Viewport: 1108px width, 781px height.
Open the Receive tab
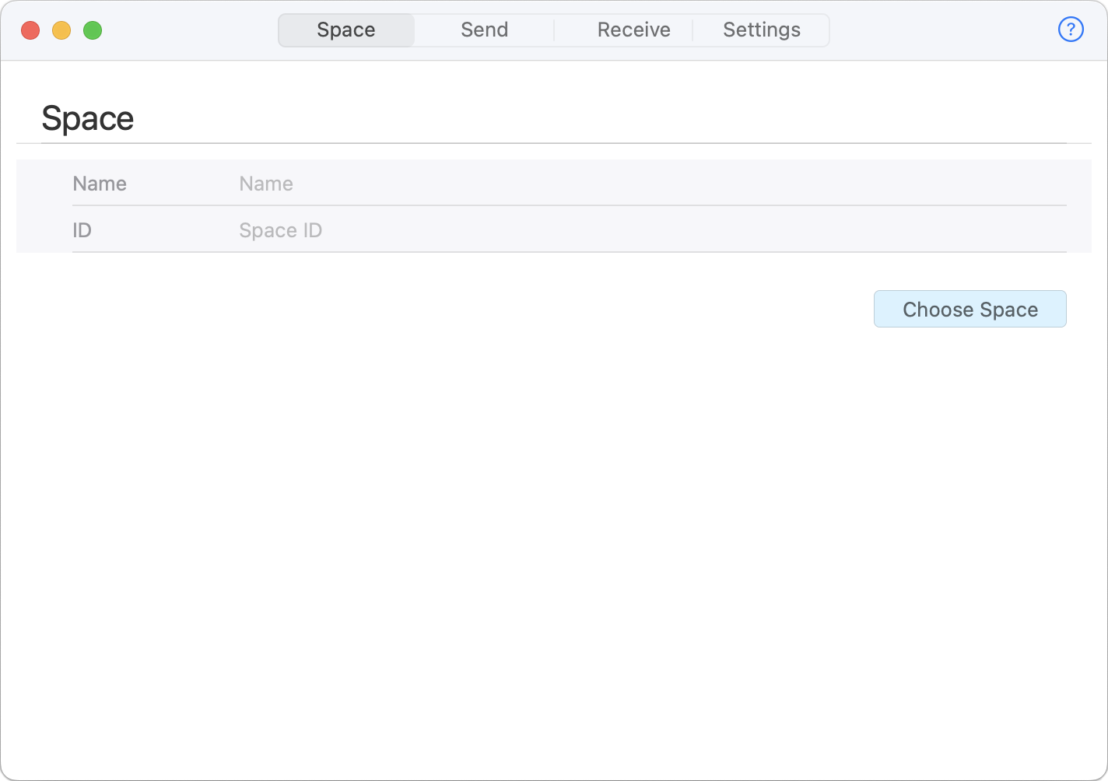pos(633,30)
